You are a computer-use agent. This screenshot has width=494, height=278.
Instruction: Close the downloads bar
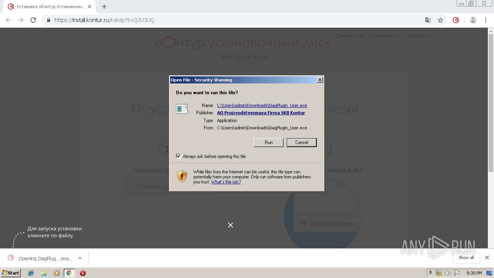[x=487, y=258]
